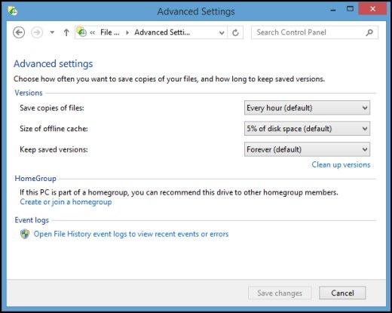This screenshot has height=313, width=392.
Task: Click the Cancel button
Action: 342,293
